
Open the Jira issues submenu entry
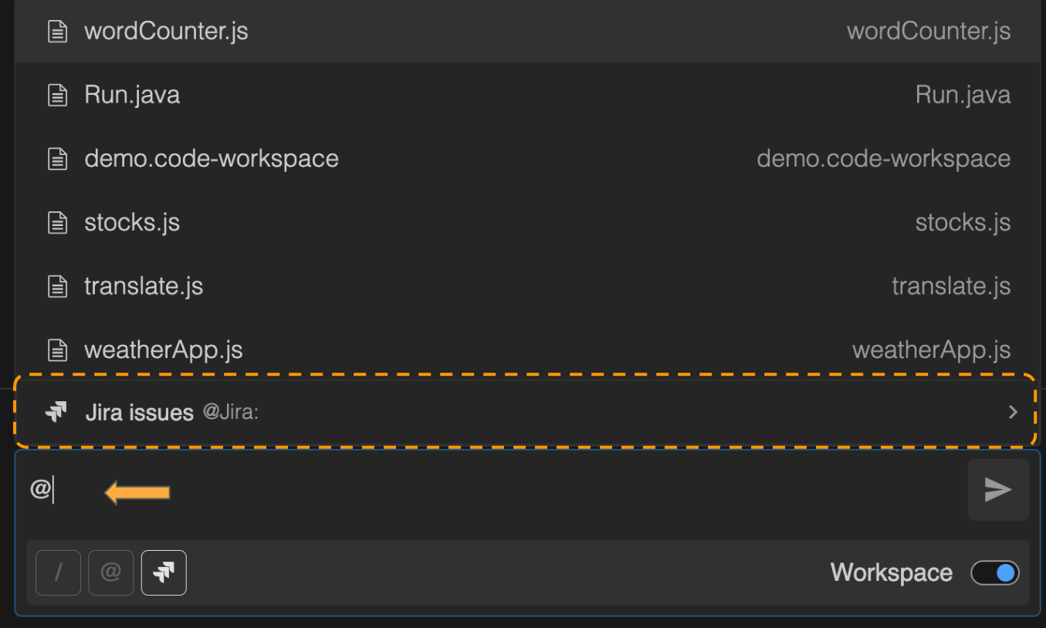[x=139, y=413]
